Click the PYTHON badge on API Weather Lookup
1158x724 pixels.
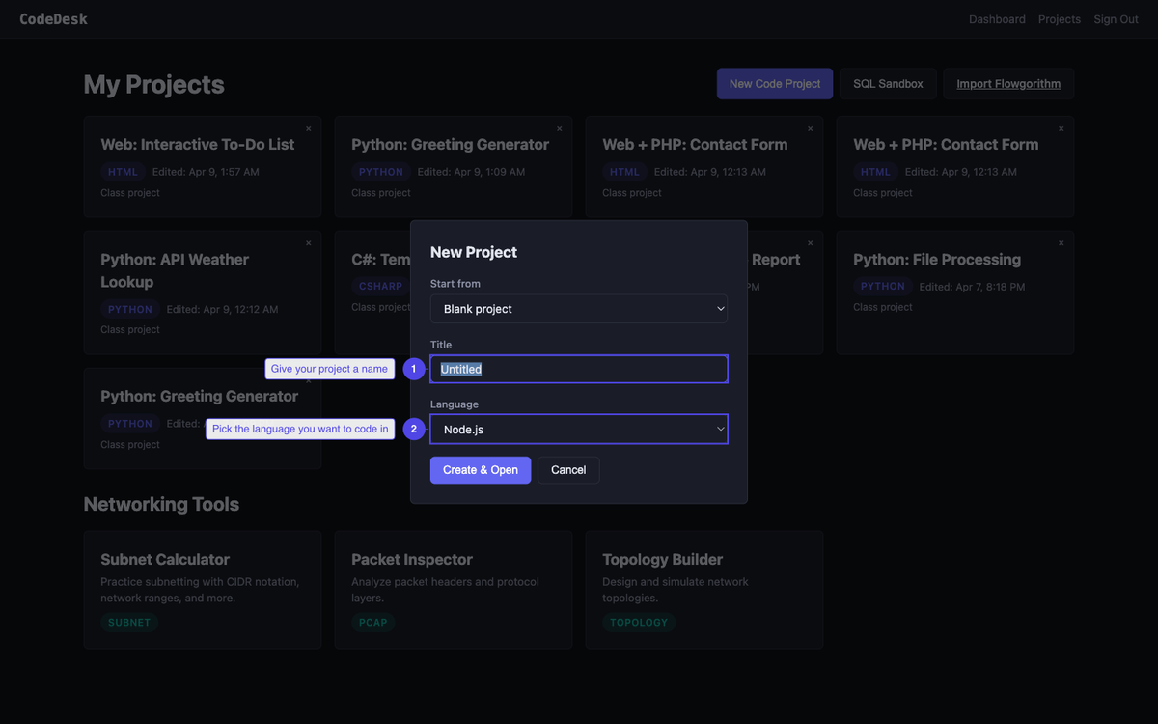[x=128, y=309]
